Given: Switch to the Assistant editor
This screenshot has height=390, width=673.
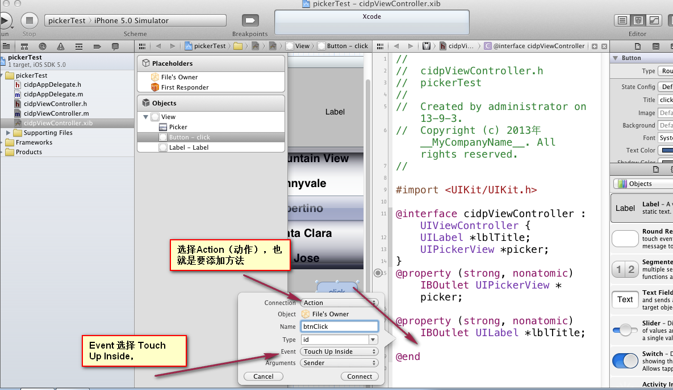Looking at the screenshot, I should [638, 20].
